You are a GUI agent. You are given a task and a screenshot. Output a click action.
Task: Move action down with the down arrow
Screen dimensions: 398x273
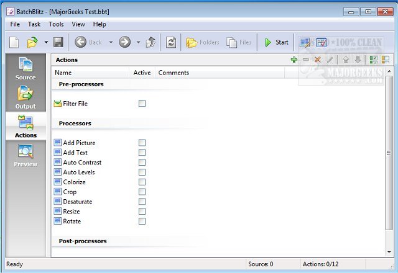click(x=358, y=60)
